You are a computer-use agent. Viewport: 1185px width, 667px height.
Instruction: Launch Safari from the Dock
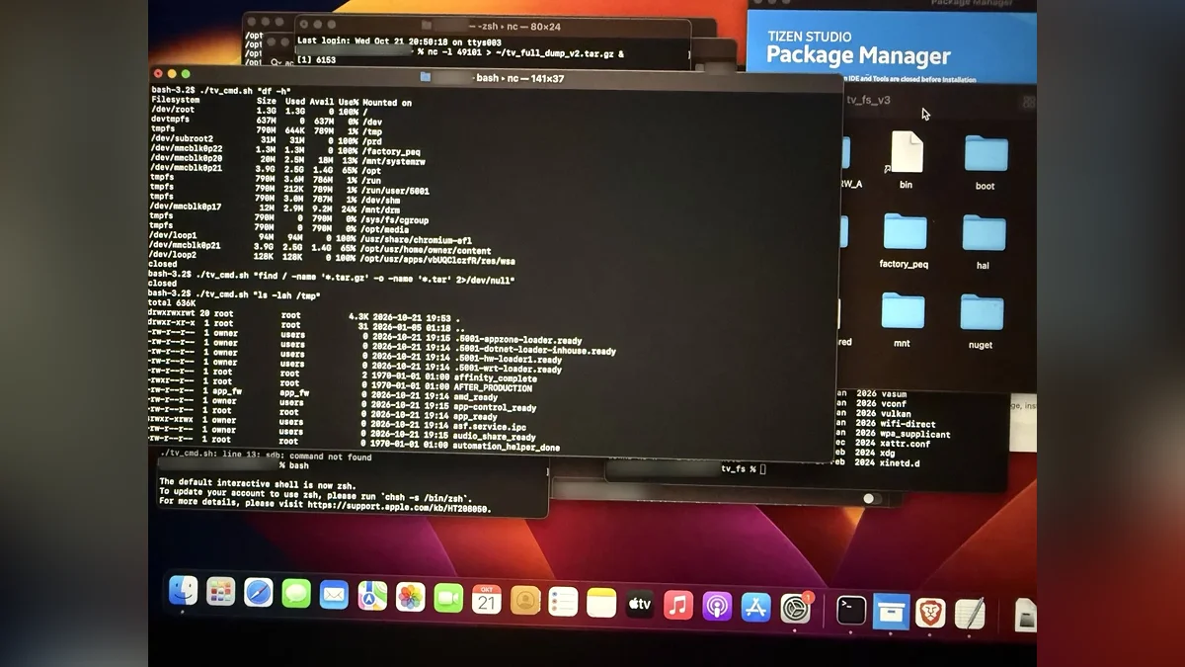pyautogui.click(x=259, y=592)
